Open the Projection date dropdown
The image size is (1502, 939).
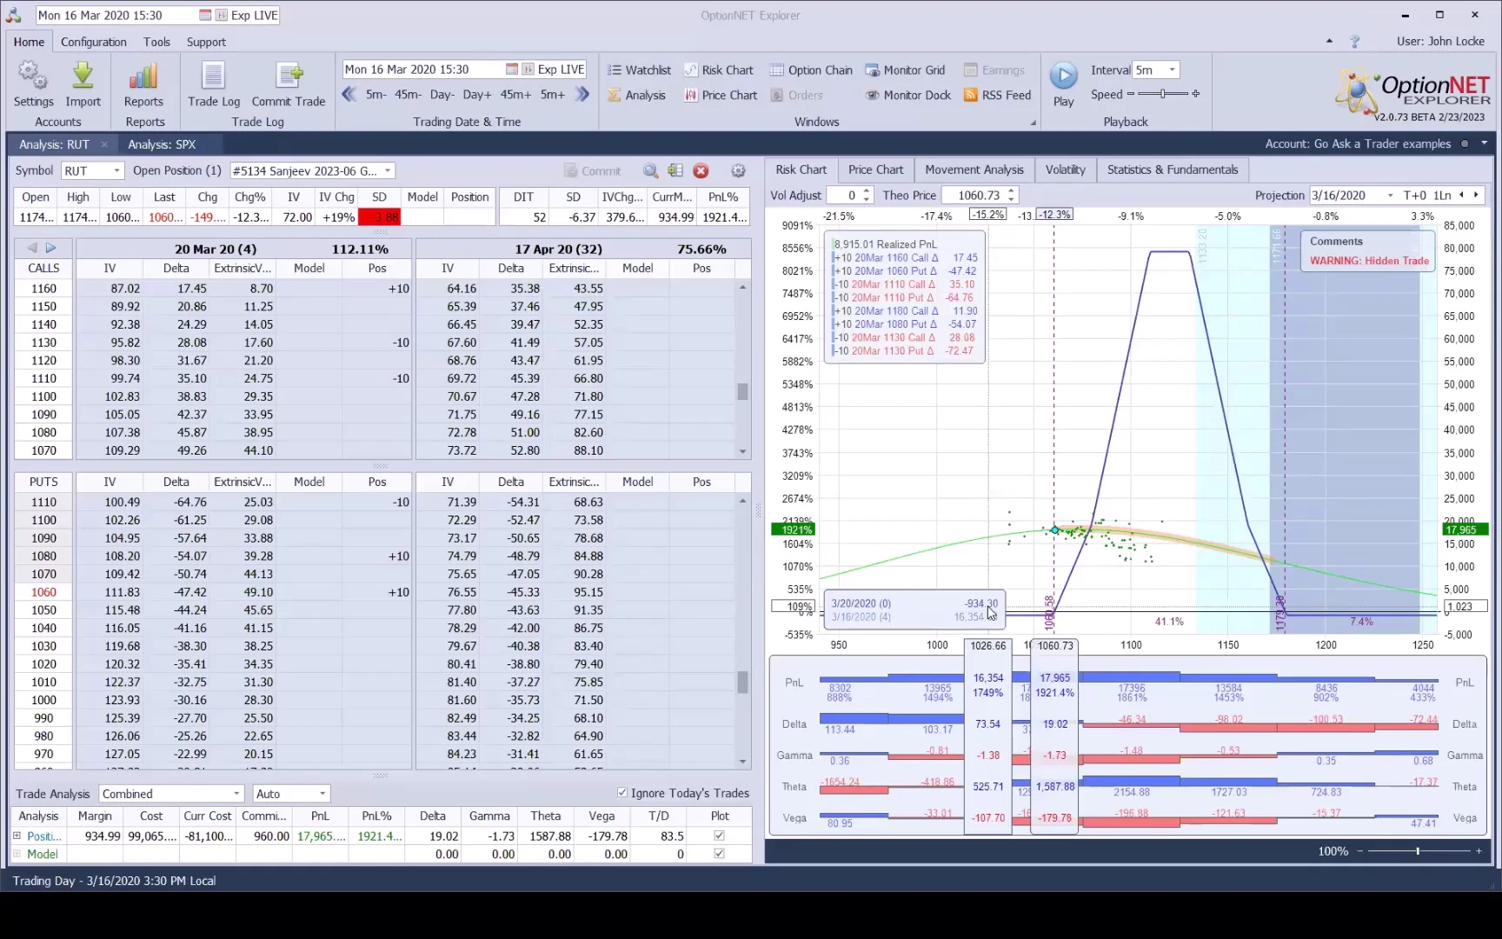pyautogui.click(x=1390, y=196)
